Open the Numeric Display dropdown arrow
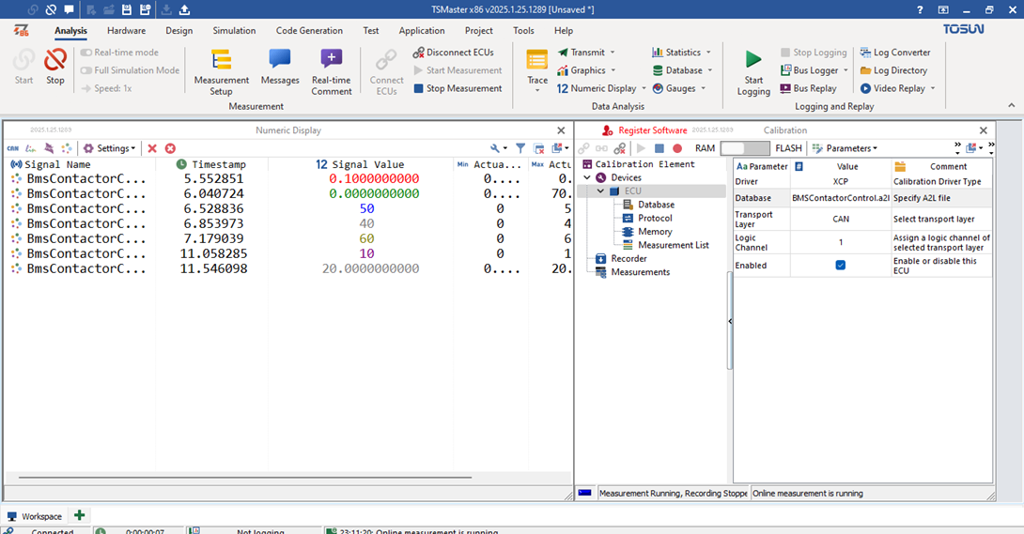This screenshot has height=534, width=1024. (644, 88)
